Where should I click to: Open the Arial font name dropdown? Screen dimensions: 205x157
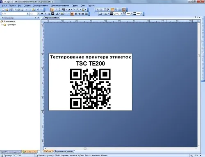pos(27,14)
